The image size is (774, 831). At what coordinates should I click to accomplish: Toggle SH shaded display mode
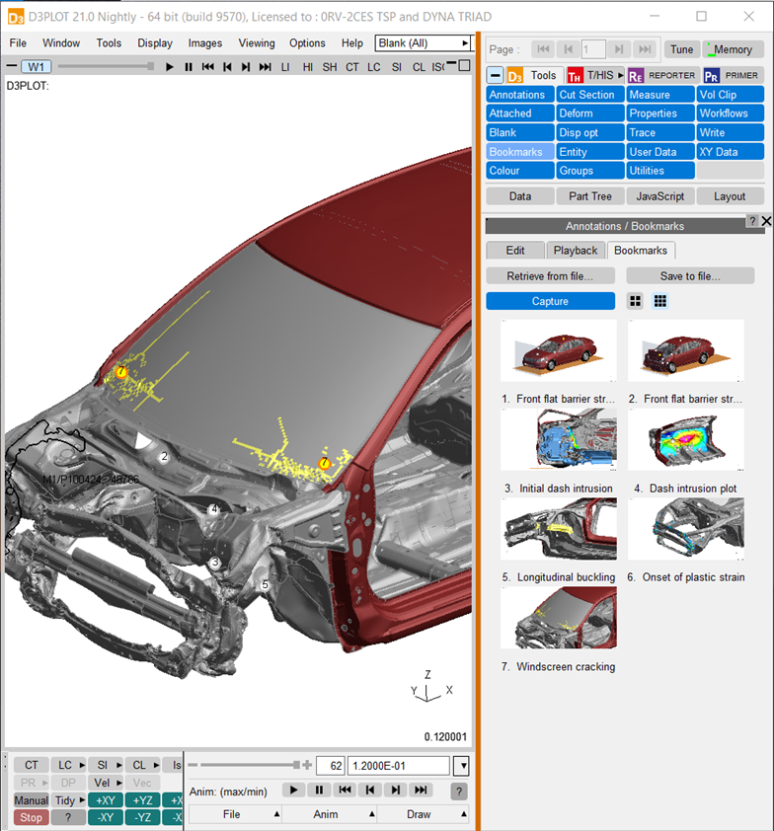329,67
